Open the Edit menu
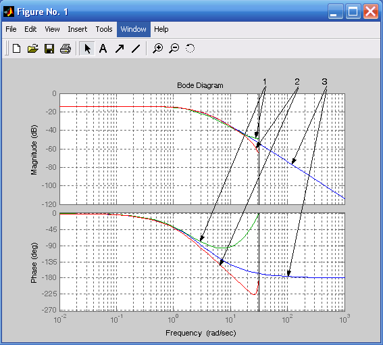This screenshot has height=345, width=383. [x=30, y=29]
